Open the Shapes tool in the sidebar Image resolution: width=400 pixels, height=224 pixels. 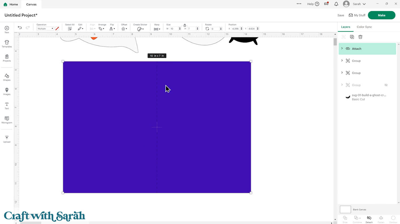coord(7,77)
